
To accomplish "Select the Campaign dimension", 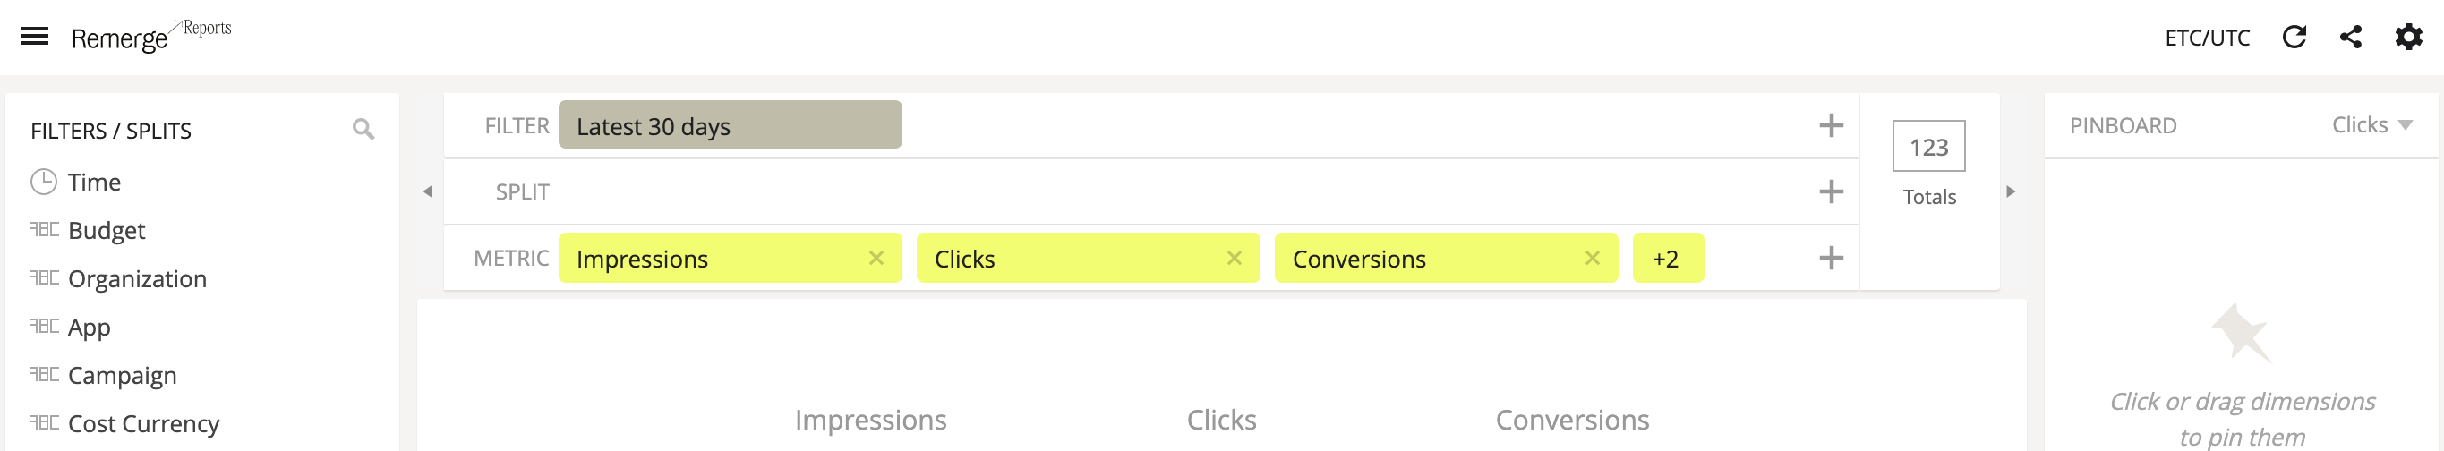I will pyautogui.click(x=122, y=375).
